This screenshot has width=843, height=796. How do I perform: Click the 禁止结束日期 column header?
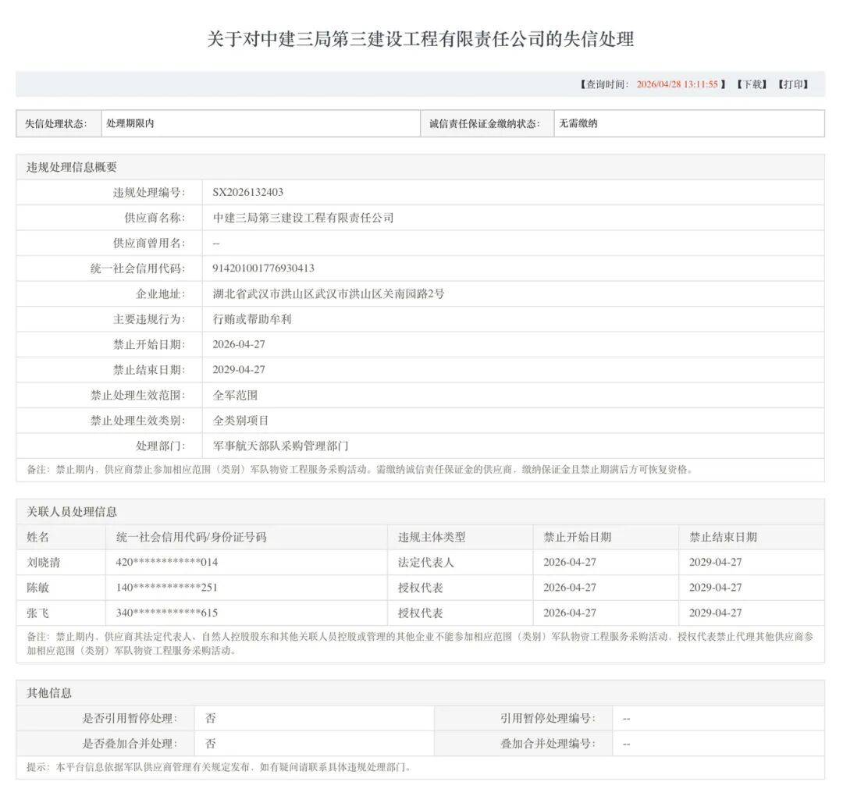(x=723, y=537)
